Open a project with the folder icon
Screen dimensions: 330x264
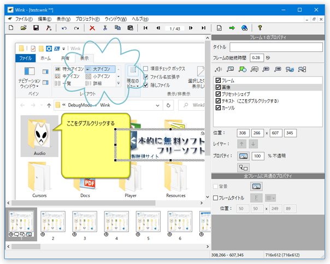23,28
